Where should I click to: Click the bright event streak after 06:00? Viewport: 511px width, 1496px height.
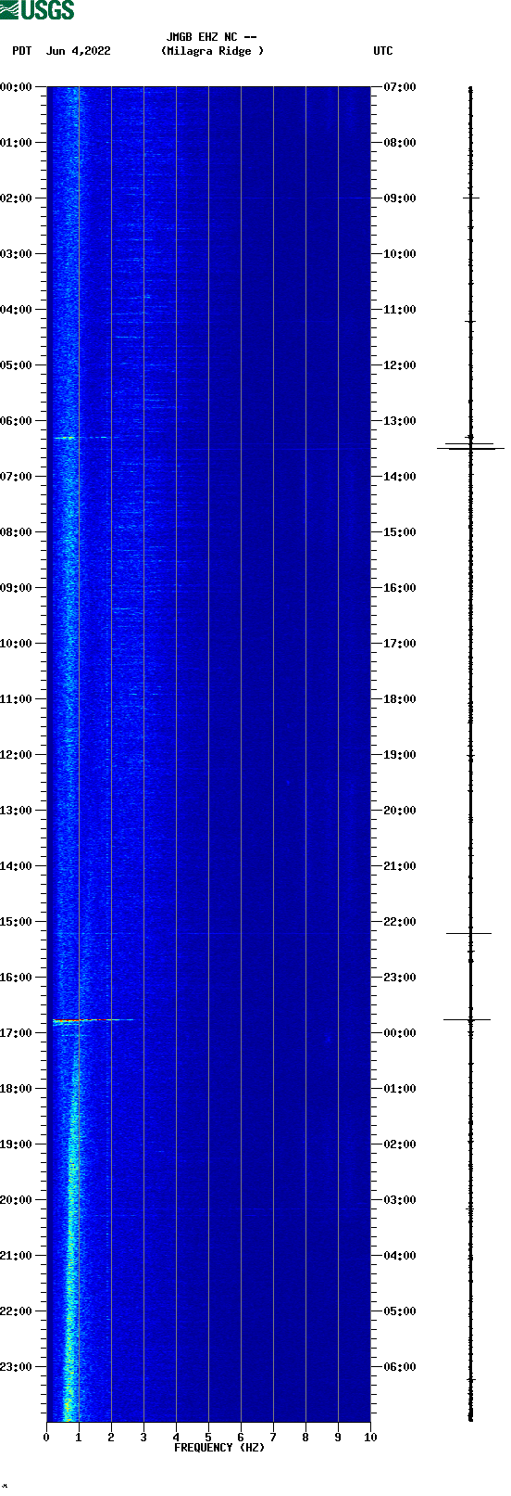tap(67, 437)
